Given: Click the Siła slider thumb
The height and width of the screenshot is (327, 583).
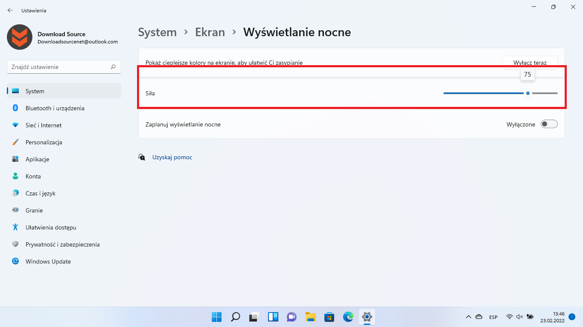Looking at the screenshot, I should pyautogui.click(x=528, y=93).
